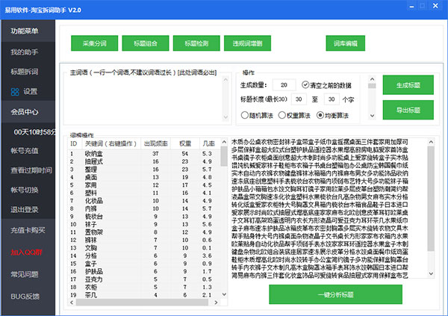Click the 生成数量 input field showing 20
Viewport: 448px width, 316px height.
point(284,85)
